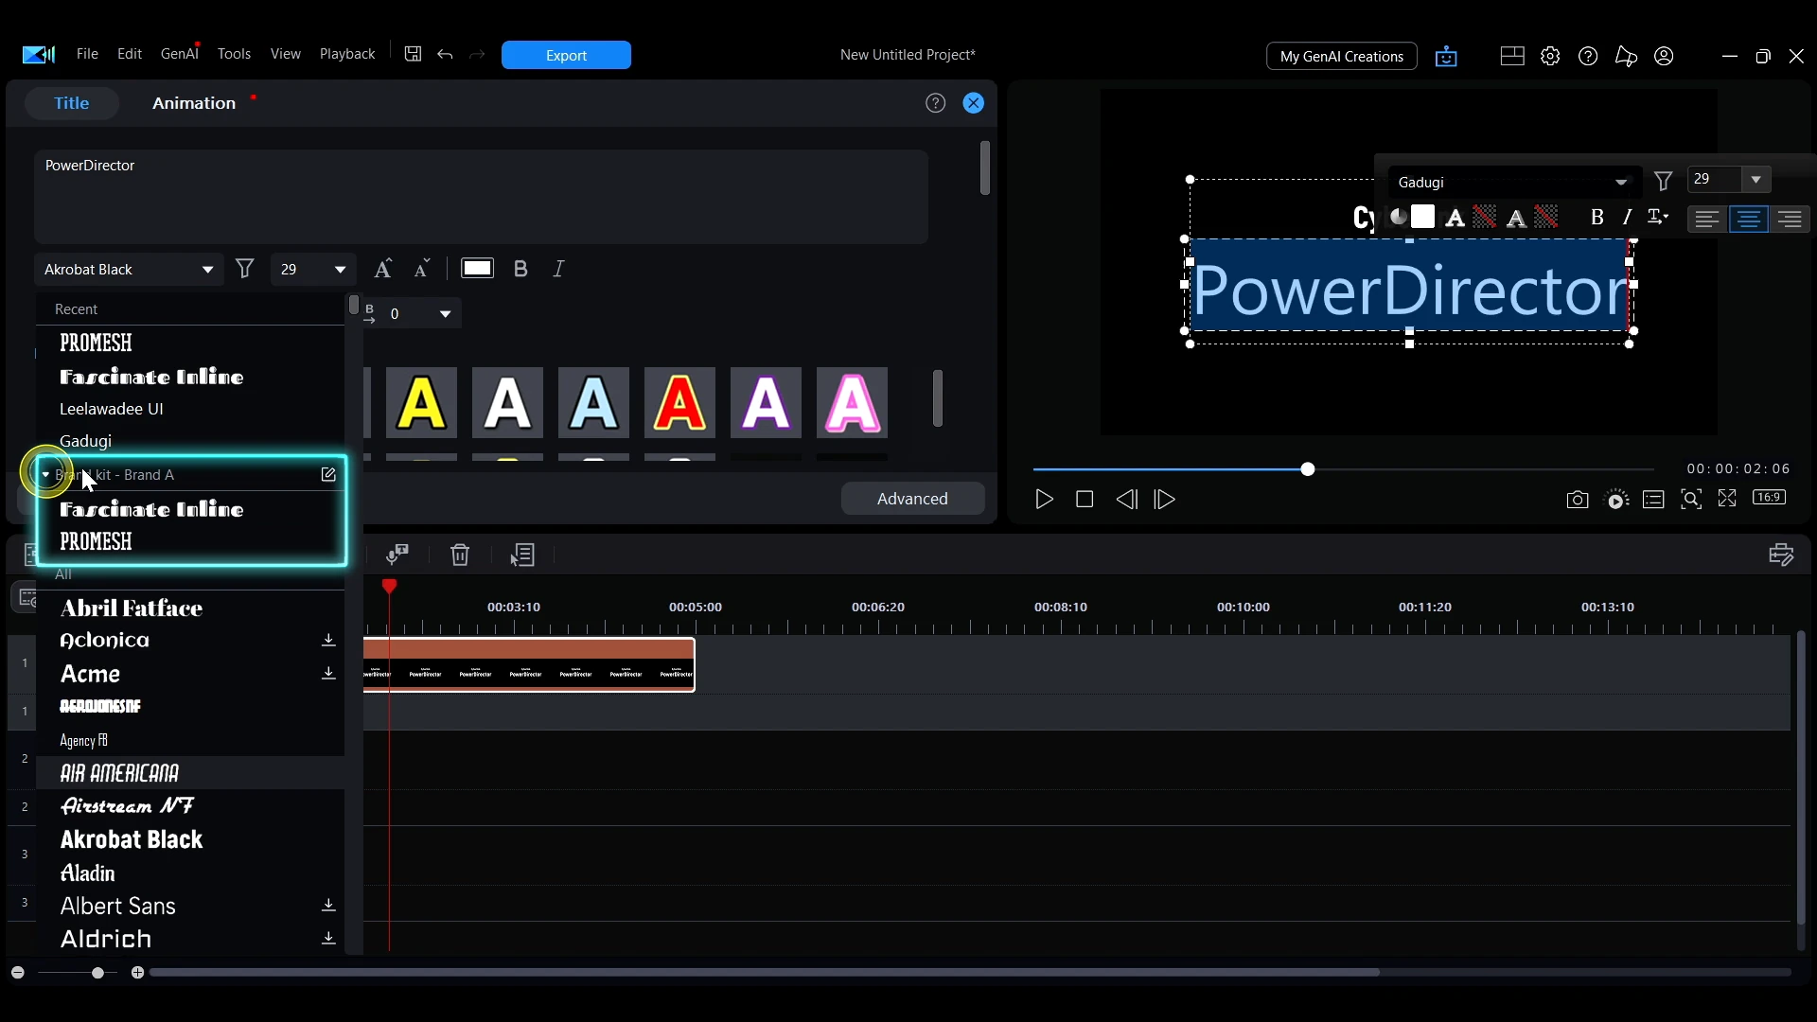The height and width of the screenshot is (1022, 1817).
Task: Click the preview seek slider handle
Action: pos(1308,469)
